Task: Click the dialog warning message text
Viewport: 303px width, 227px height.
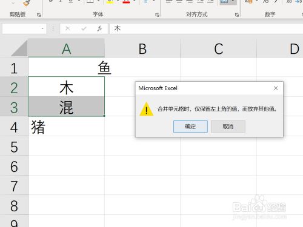Action: (x=218, y=109)
